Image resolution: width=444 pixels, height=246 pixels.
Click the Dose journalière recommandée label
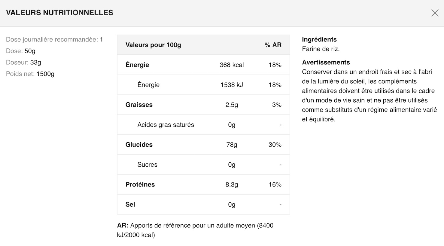52,39
